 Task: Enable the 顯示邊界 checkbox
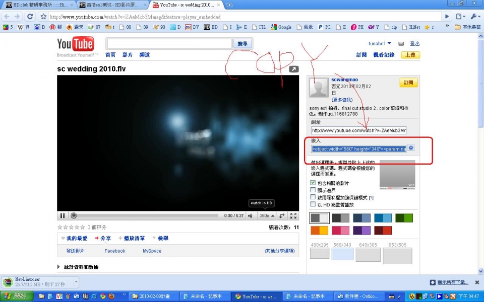[x=313, y=190]
